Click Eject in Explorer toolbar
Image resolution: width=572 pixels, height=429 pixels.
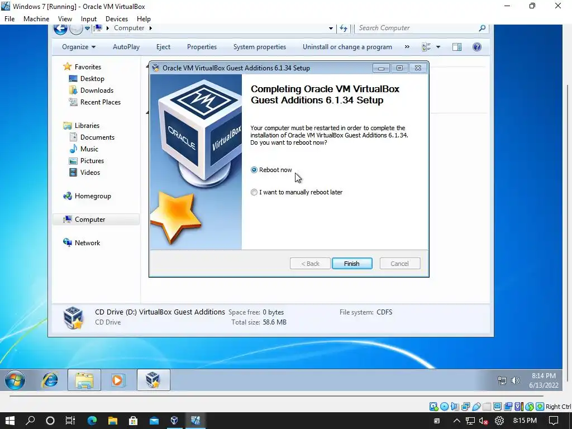pos(163,47)
